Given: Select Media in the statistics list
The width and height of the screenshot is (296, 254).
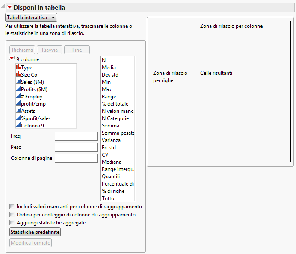Looking at the screenshot, I should [109, 68].
